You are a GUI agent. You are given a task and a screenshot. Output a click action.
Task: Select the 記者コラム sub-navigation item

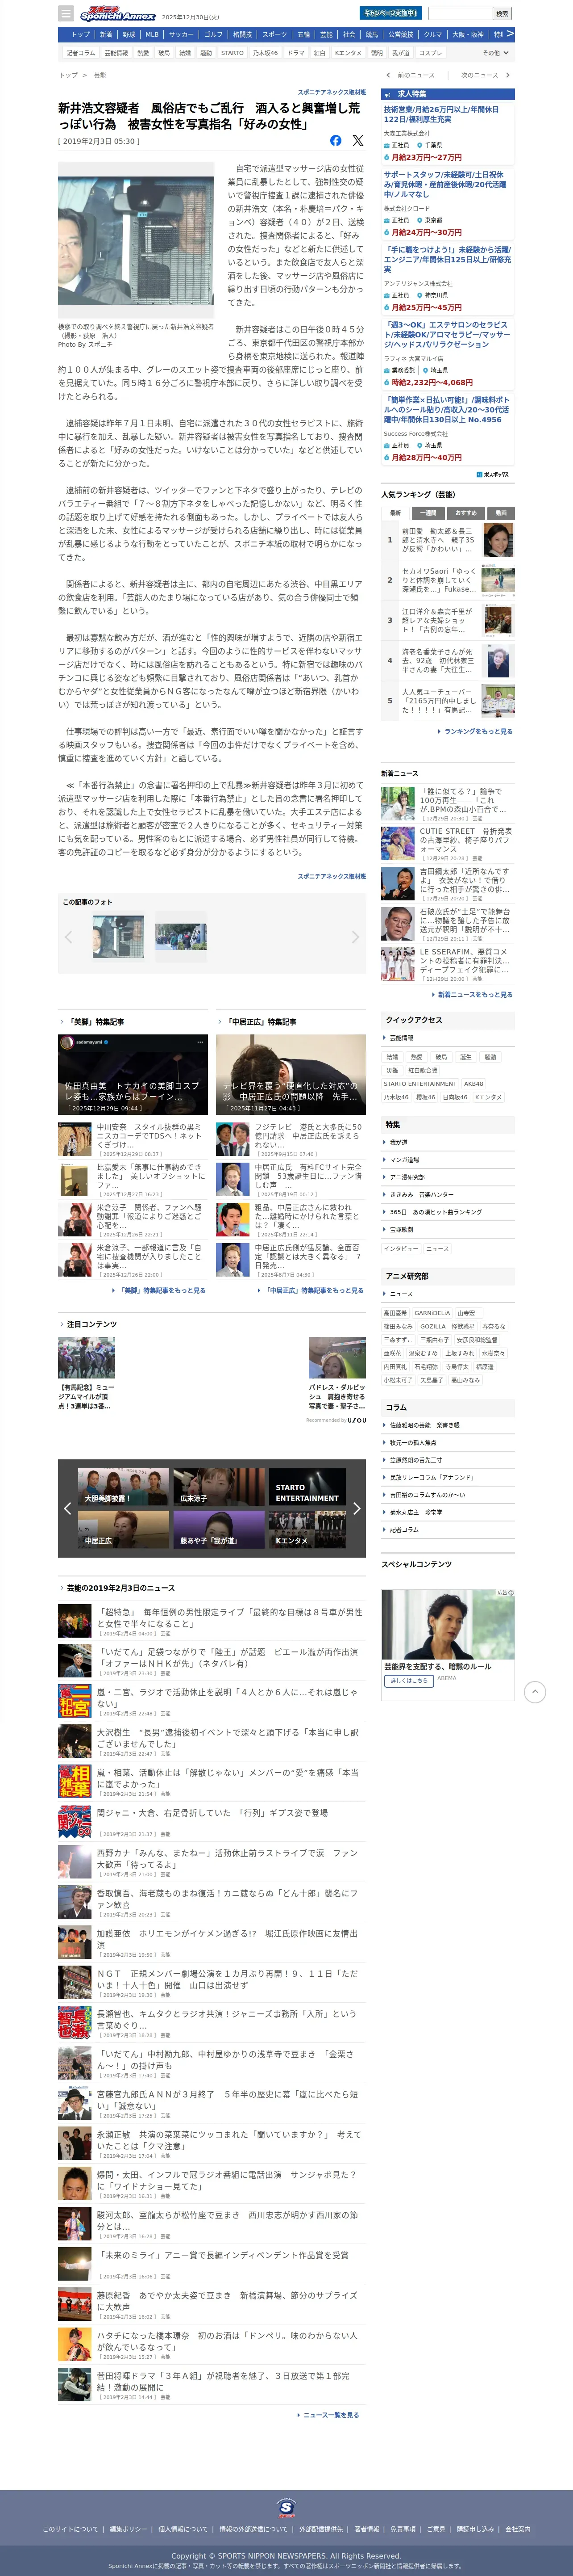click(80, 53)
